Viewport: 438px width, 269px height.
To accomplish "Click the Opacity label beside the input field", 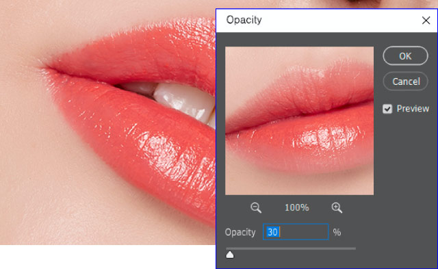I will 240,233.
